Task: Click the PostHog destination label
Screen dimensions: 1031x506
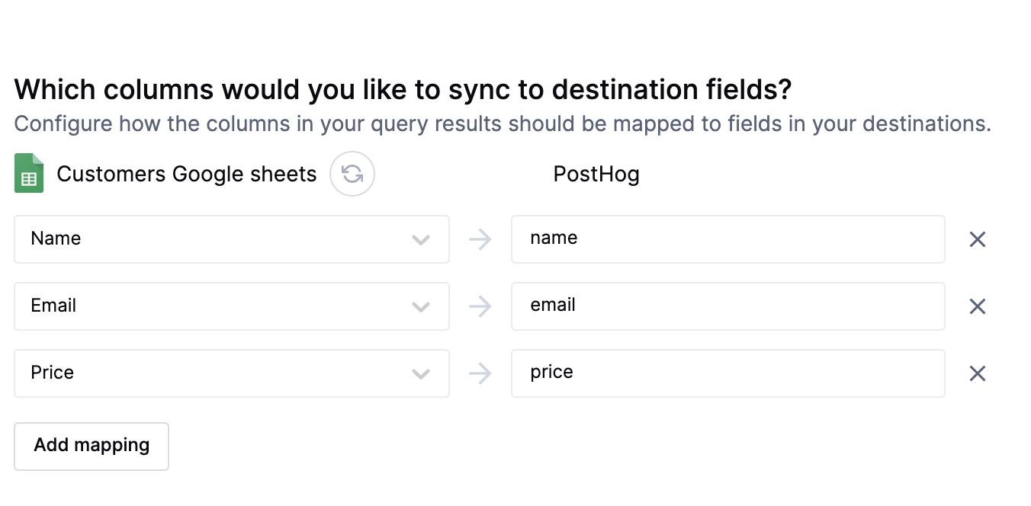Action: click(596, 175)
